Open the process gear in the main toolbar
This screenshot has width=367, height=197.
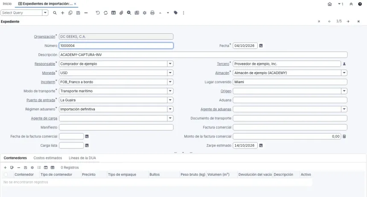click(x=145, y=13)
